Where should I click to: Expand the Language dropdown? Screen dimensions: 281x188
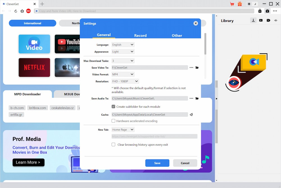tap(123, 45)
